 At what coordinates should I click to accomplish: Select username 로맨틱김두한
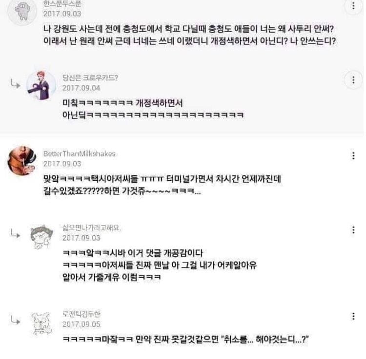(x=81, y=314)
